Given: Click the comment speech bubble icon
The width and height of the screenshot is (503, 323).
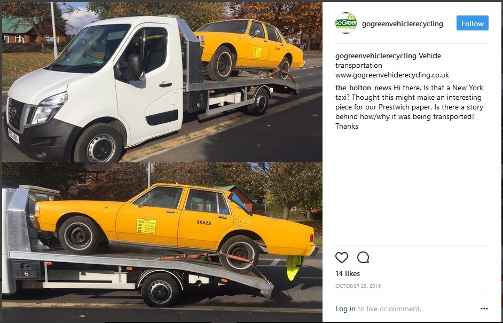Looking at the screenshot, I should tap(363, 257).
